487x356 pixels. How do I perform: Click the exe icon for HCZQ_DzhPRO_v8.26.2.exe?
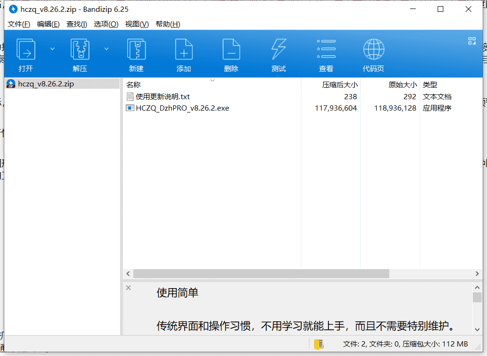pos(130,108)
